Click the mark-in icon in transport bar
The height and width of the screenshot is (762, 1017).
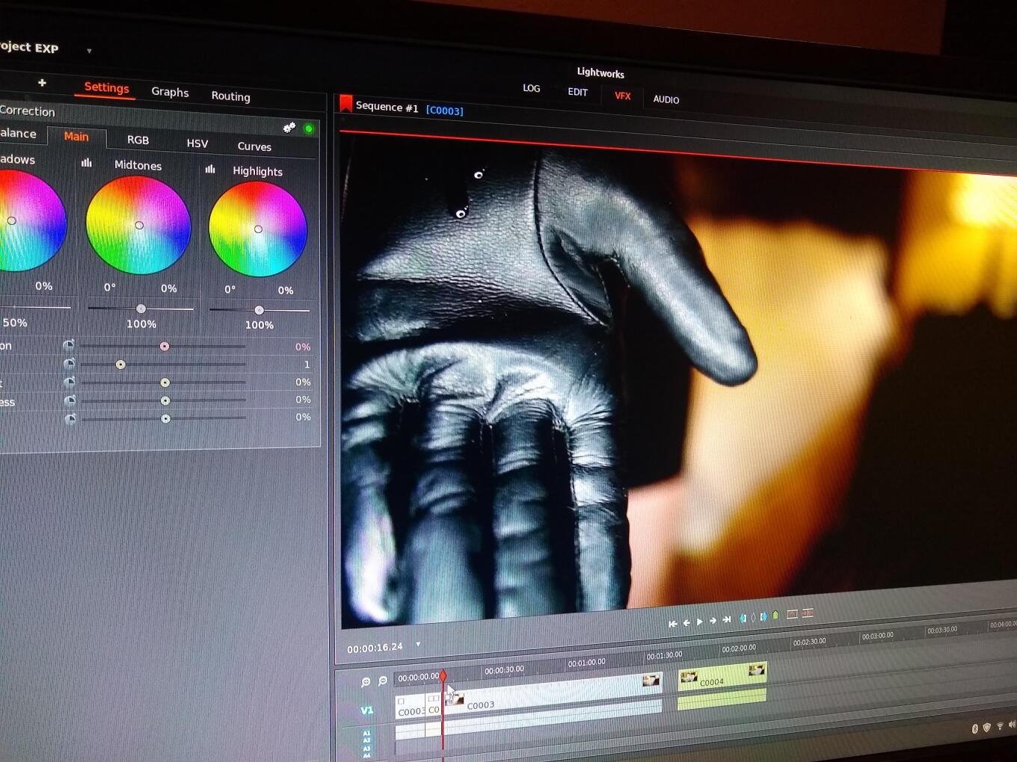coord(743,618)
